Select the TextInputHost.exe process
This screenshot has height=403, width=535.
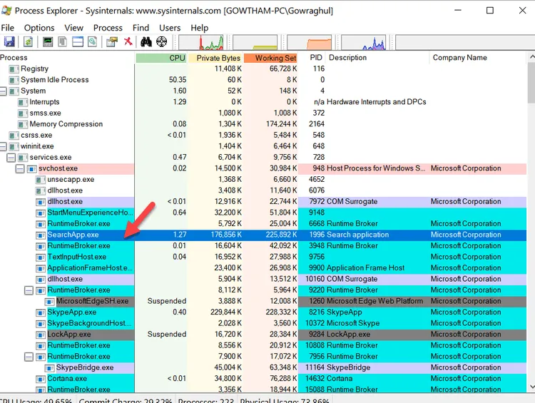click(263, 257)
